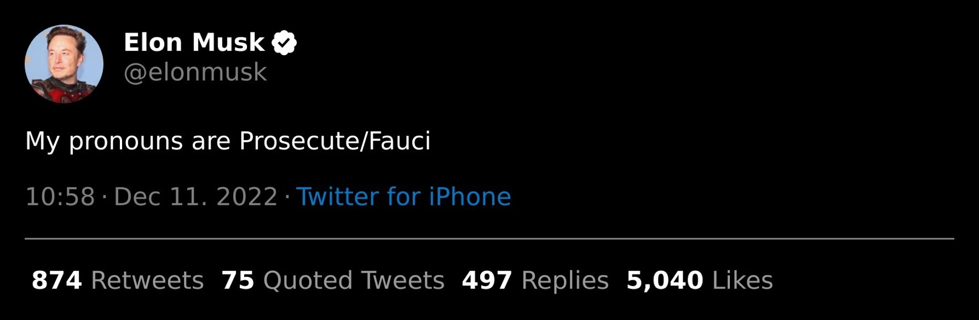Open the Likes label

pos(742,280)
